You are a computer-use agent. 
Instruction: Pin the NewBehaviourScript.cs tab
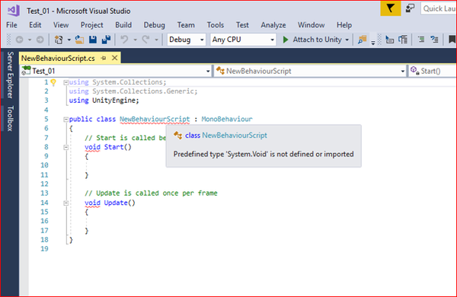tap(104, 58)
